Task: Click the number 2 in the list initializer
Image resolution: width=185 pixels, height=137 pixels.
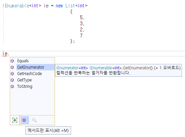Action: 81,30
